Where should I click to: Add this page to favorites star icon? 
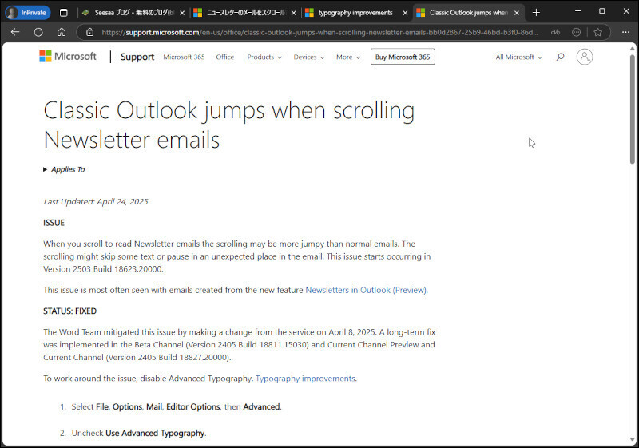pos(597,32)
